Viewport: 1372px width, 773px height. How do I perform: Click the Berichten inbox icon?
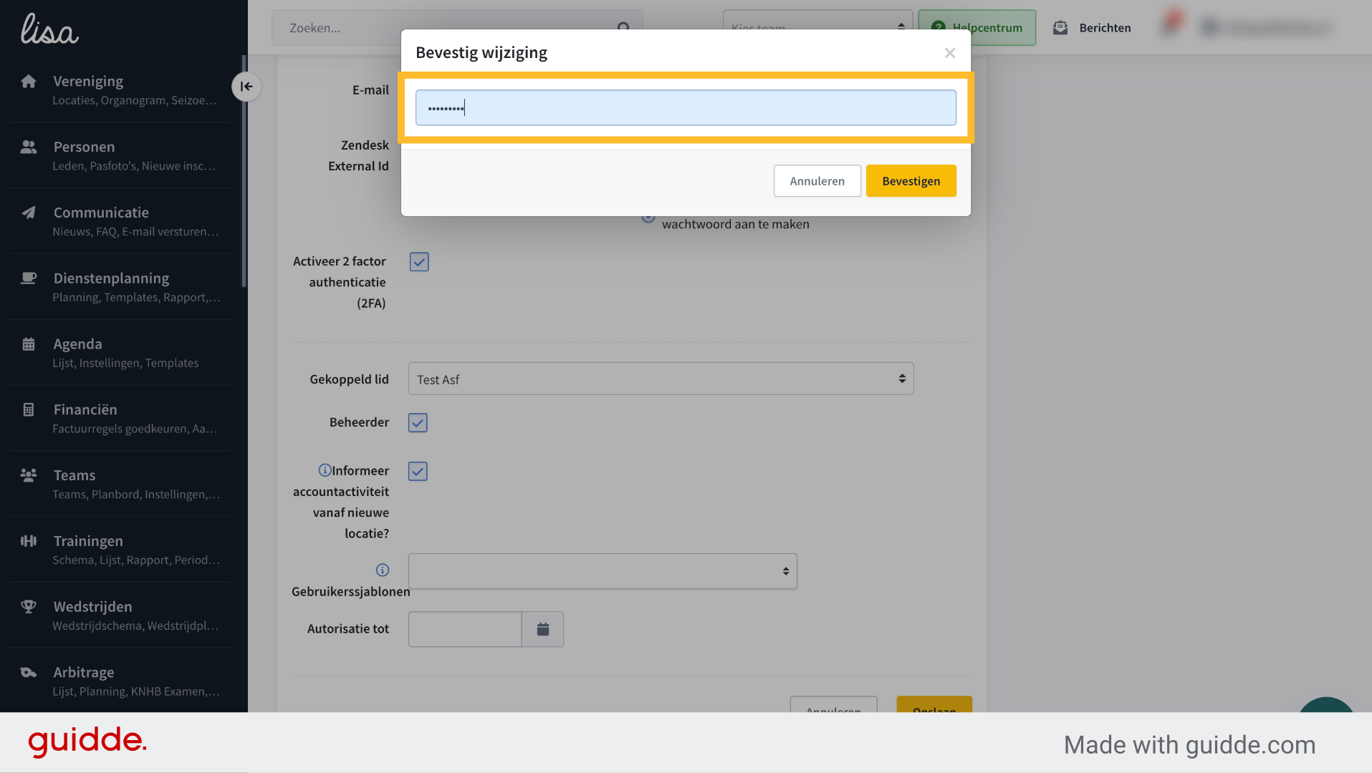(x=1060, y=28)
